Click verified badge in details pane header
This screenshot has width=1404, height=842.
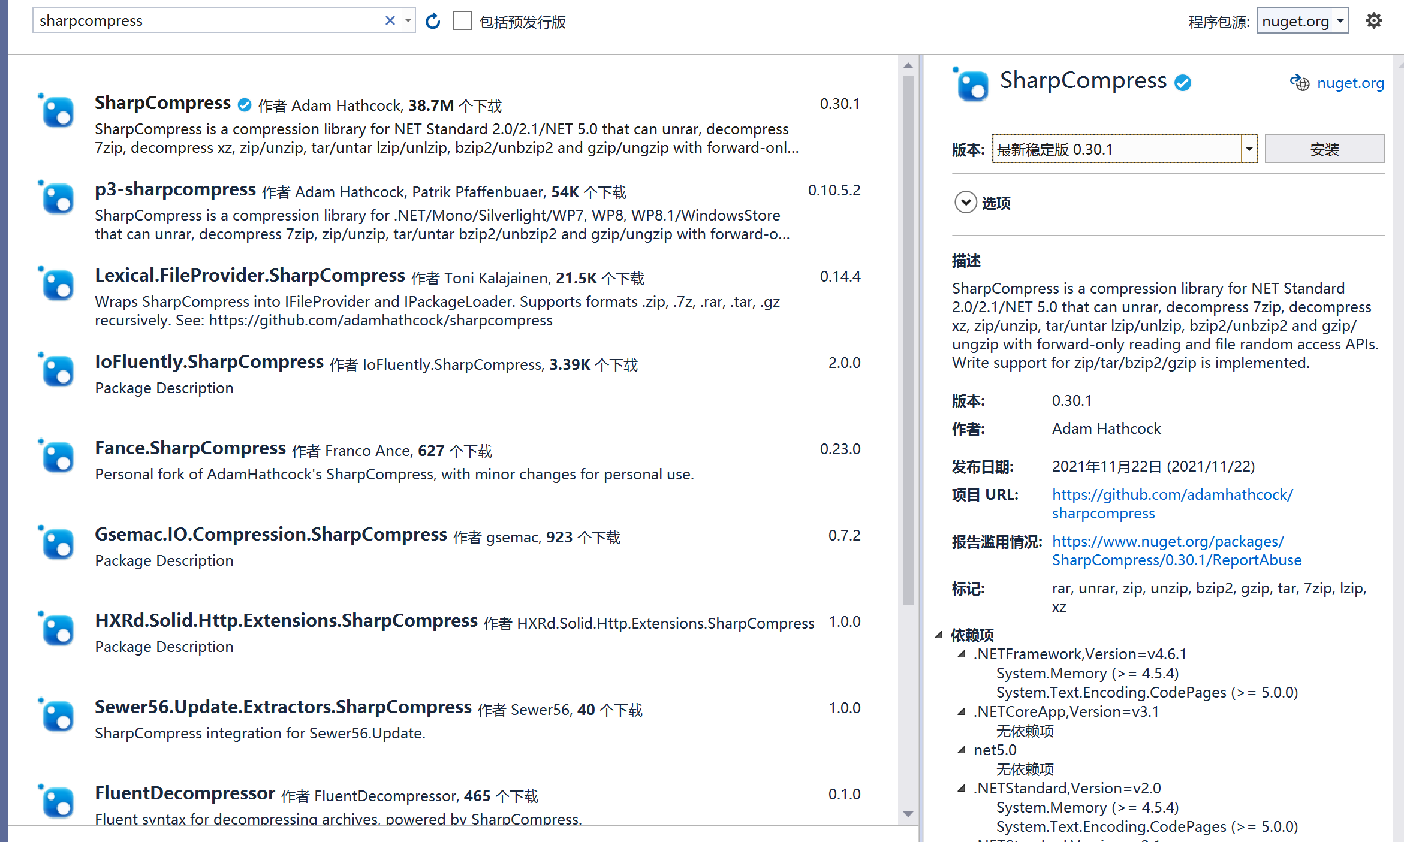pyautogui.click(x=1183, y=83)
